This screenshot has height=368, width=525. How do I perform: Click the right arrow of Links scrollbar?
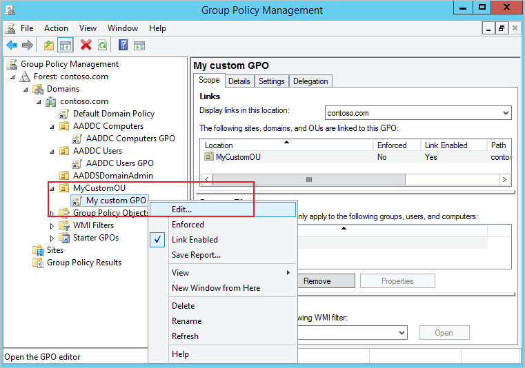pos(504,179)
